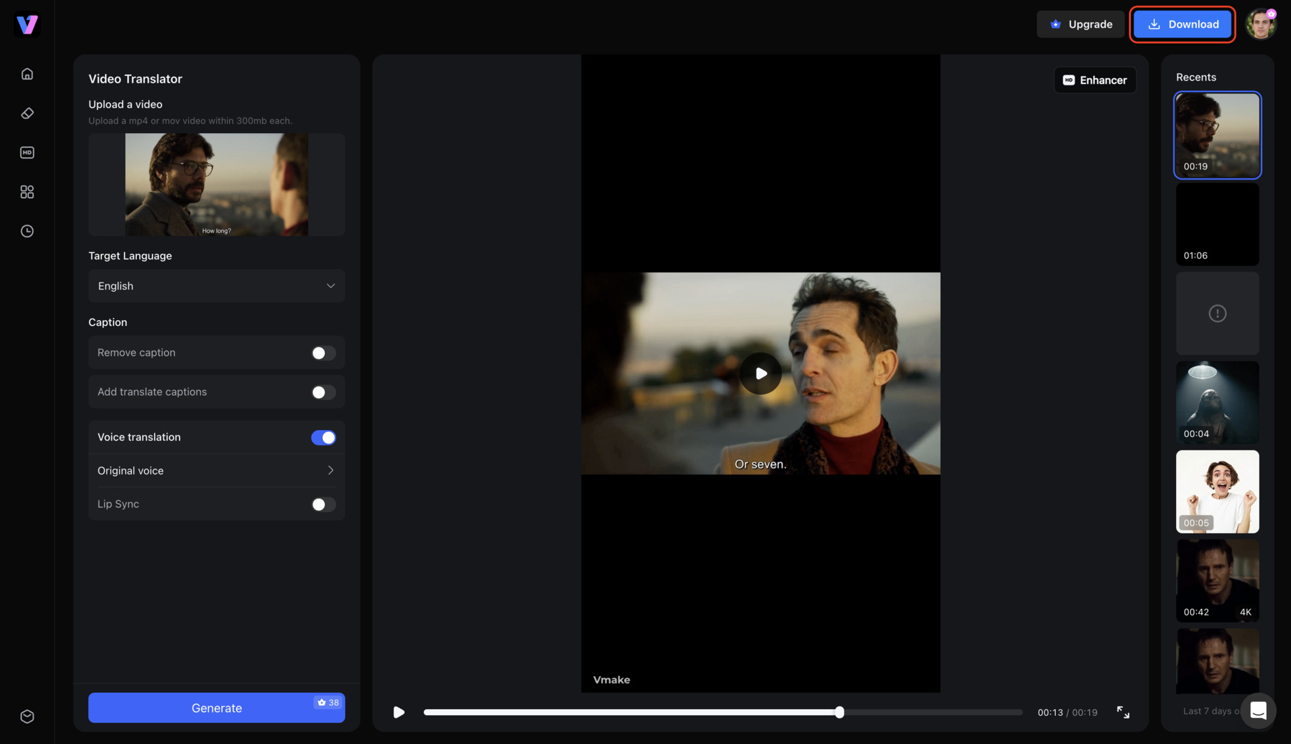Click the uploaded video thumbnail preview
The height and width of the screenshot is (744, 1291).
click(x=217, y=184)
